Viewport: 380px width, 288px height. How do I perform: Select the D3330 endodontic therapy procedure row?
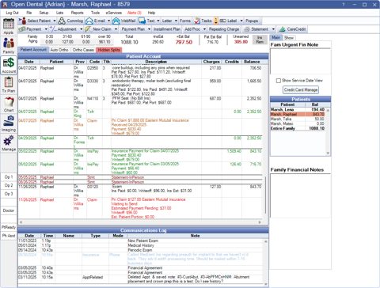tap(140, 87)
